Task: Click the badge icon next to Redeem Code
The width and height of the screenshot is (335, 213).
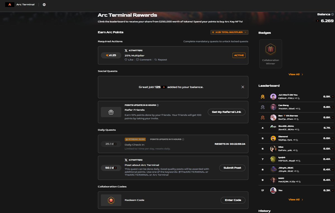Action: 111,200
